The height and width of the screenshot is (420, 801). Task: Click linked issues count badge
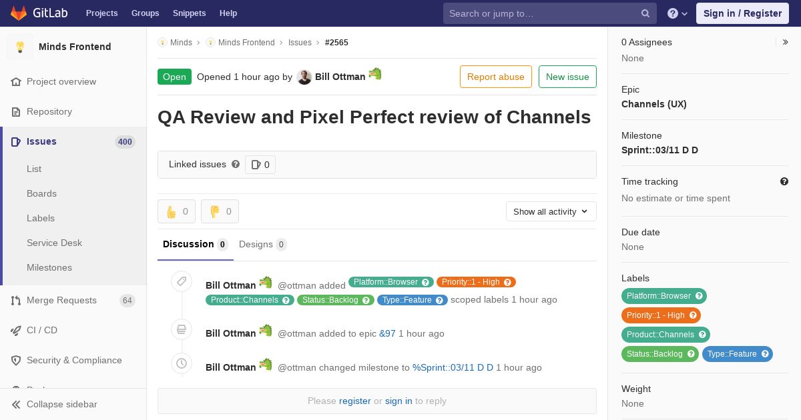tap(260, 165)
